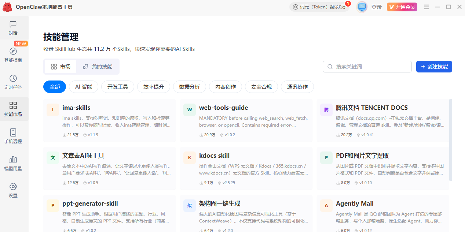This screenshot has width=465, height=232.
Task: Filter by 内容创作 category
Action: click(x=226, y=87)
